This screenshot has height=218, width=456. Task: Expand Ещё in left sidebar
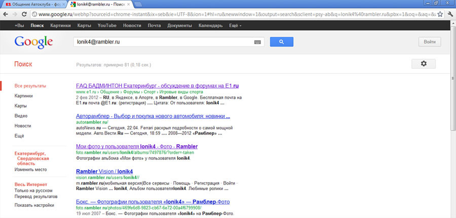[19, 136]
